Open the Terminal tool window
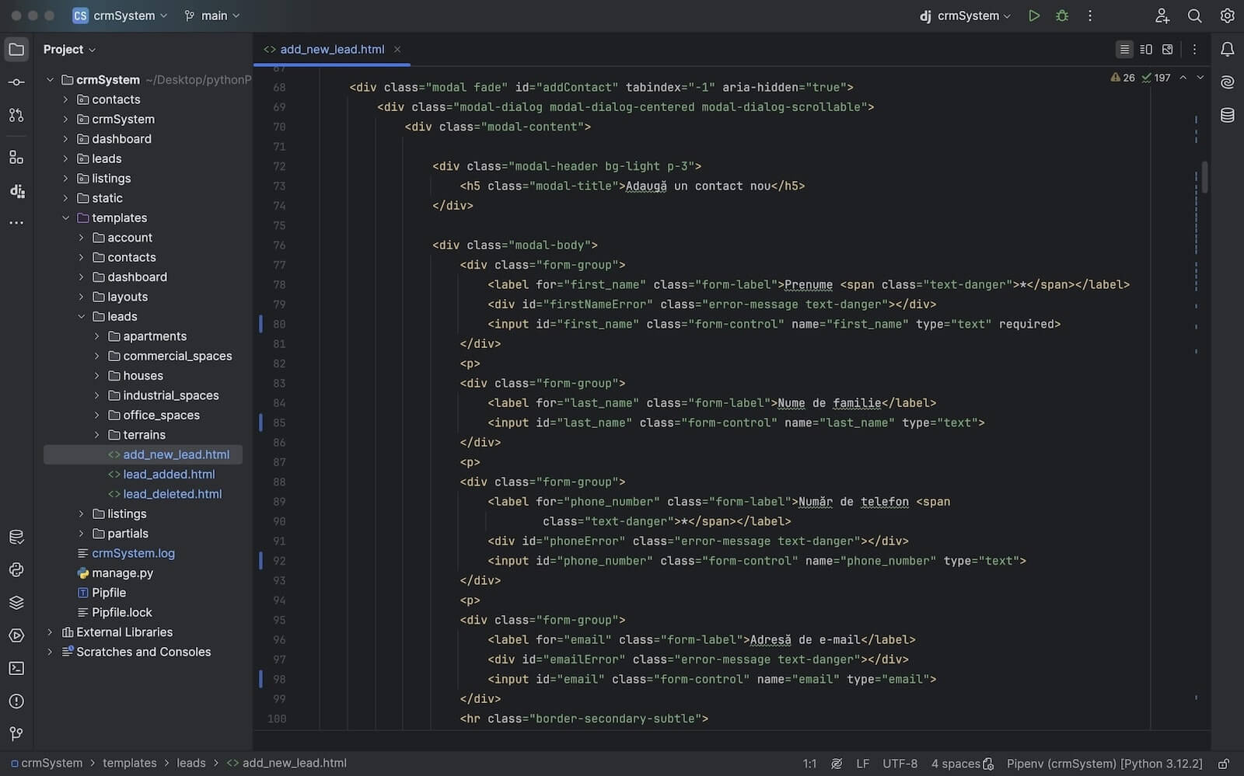 16,668
